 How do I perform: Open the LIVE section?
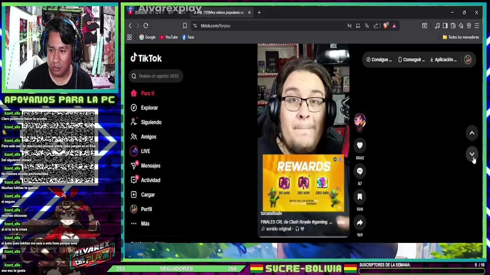(140, 151)
